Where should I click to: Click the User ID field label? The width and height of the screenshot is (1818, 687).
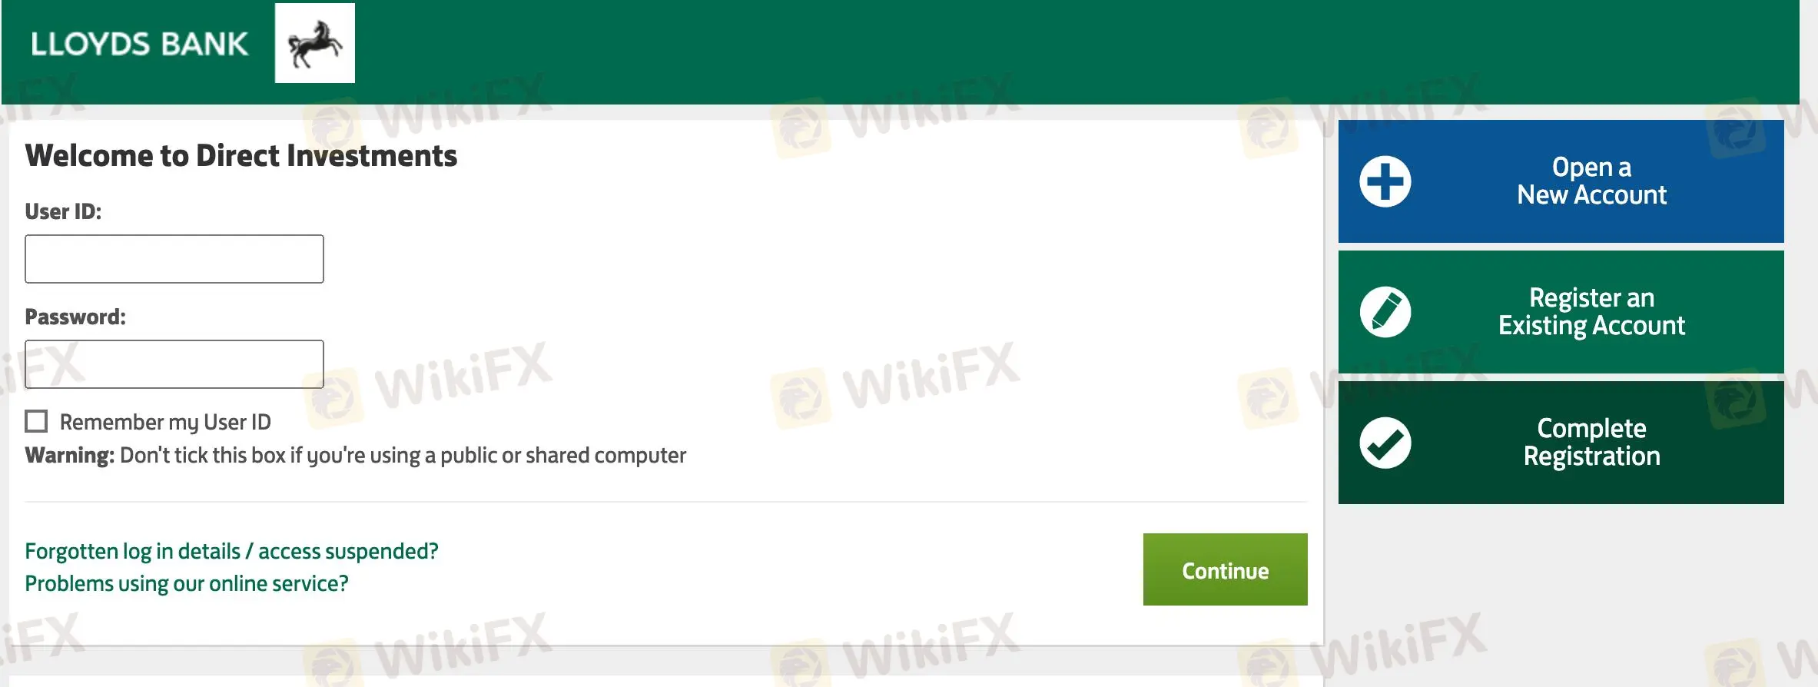click(63, 211)
